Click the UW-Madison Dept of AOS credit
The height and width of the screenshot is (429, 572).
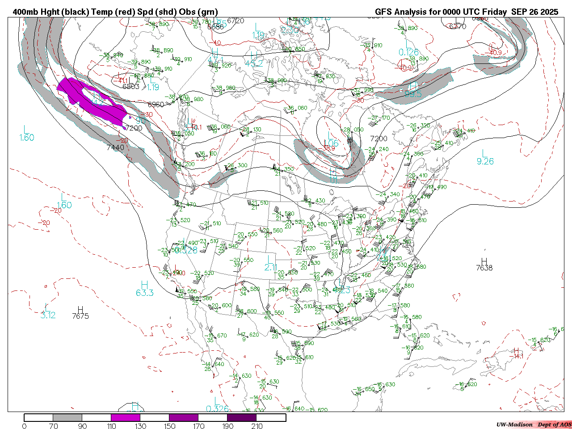click(534, 424)
